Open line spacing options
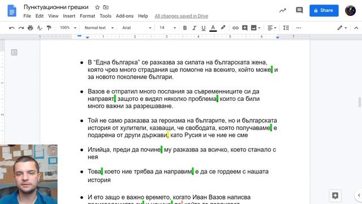This screenshot has height=204, width=362. tap(286, 28)
